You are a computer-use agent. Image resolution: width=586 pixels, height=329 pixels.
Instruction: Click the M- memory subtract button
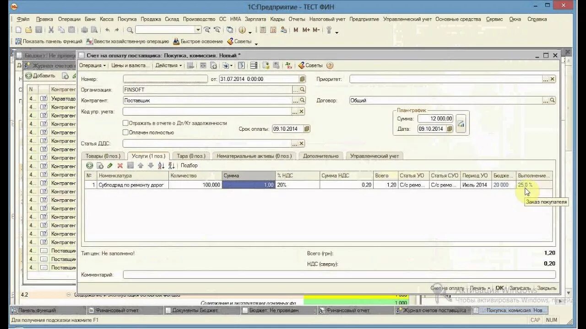pos(316,30)
